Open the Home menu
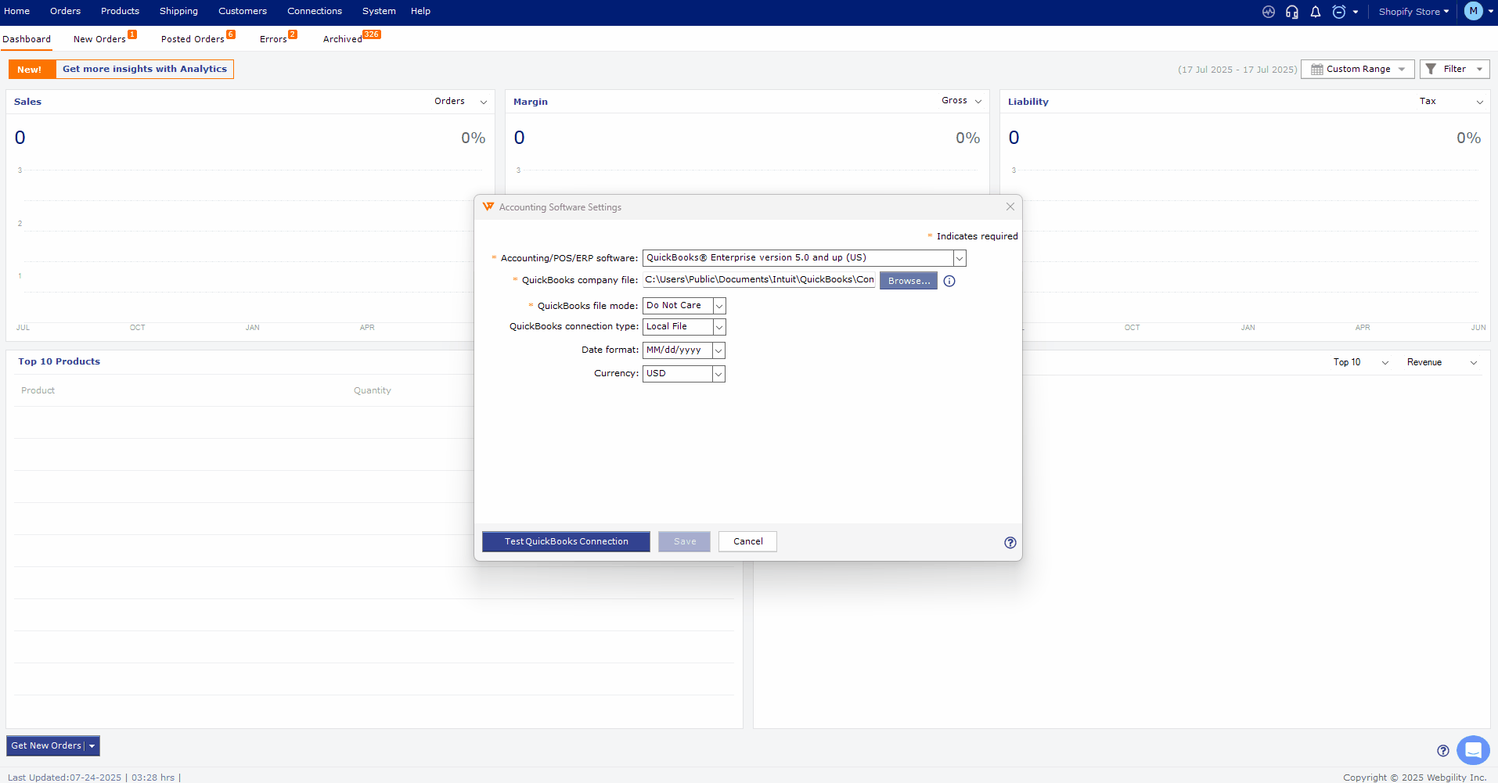Screen dimensions: 1498x783 [x=17, y=11]
